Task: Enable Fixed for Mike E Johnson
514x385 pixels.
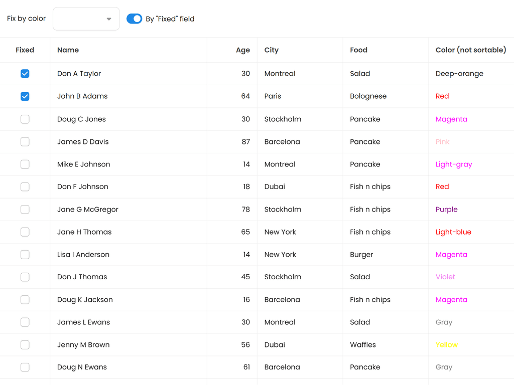Action: pyautogui.click(x=25, y=164)
